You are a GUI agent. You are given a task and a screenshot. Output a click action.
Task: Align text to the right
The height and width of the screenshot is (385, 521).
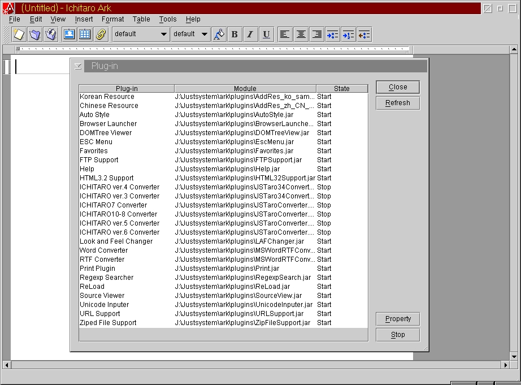[x=317, y=34]
